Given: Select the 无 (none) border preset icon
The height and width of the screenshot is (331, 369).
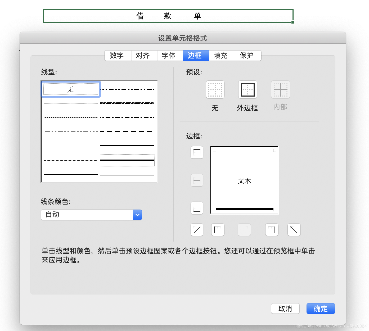Looking at the screenshot, I should pos(215,90).
